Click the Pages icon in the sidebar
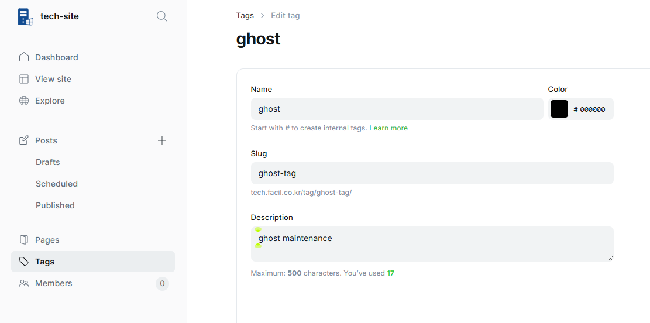650x323 pixels. [24, 240]
